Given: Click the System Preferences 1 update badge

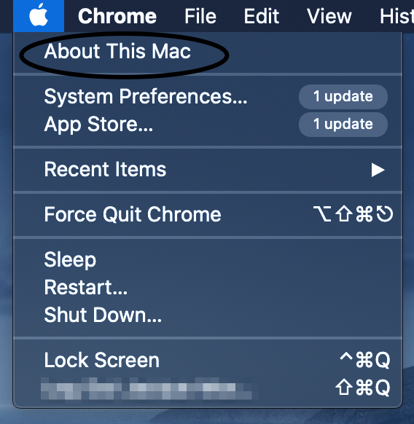Looking at the screenshot, I should pyautogui.click(x=343, y=97).
